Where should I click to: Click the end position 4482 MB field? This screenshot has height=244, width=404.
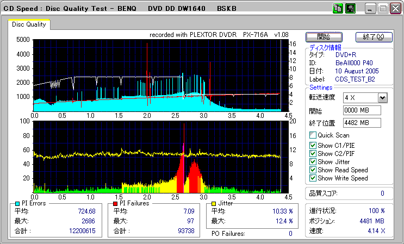click(x=363, y=122)
